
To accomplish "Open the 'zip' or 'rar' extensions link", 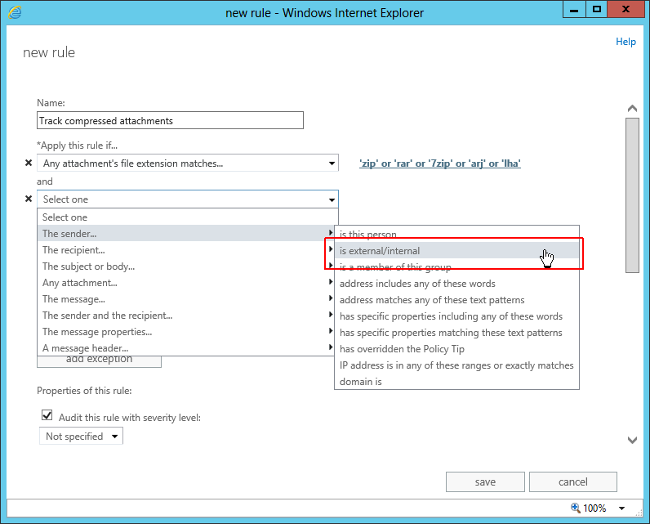I will (440, 163).
